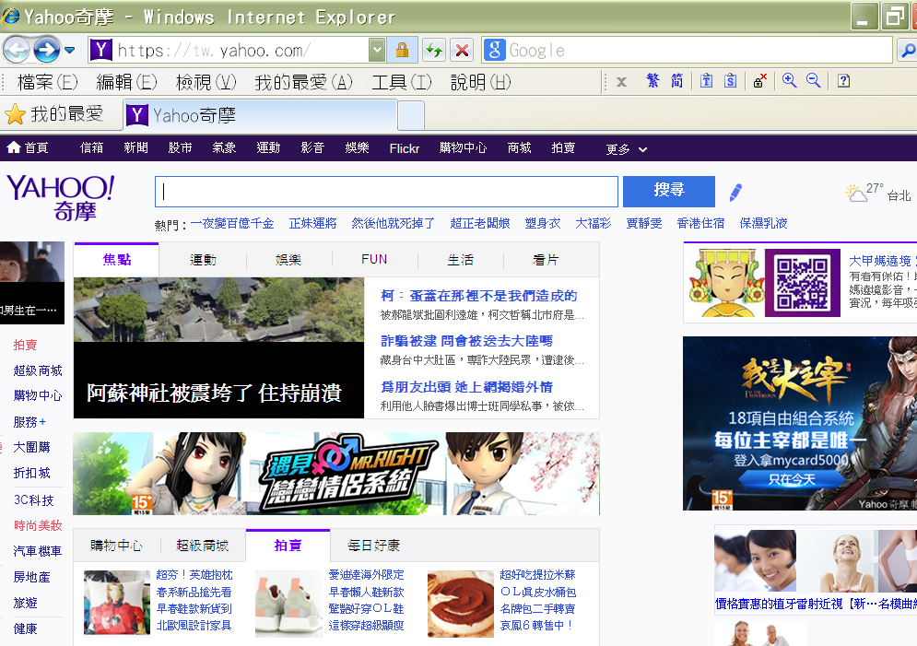
Task: Click the tiramisu cake thumbnail
Action: [x=461, y=604]
